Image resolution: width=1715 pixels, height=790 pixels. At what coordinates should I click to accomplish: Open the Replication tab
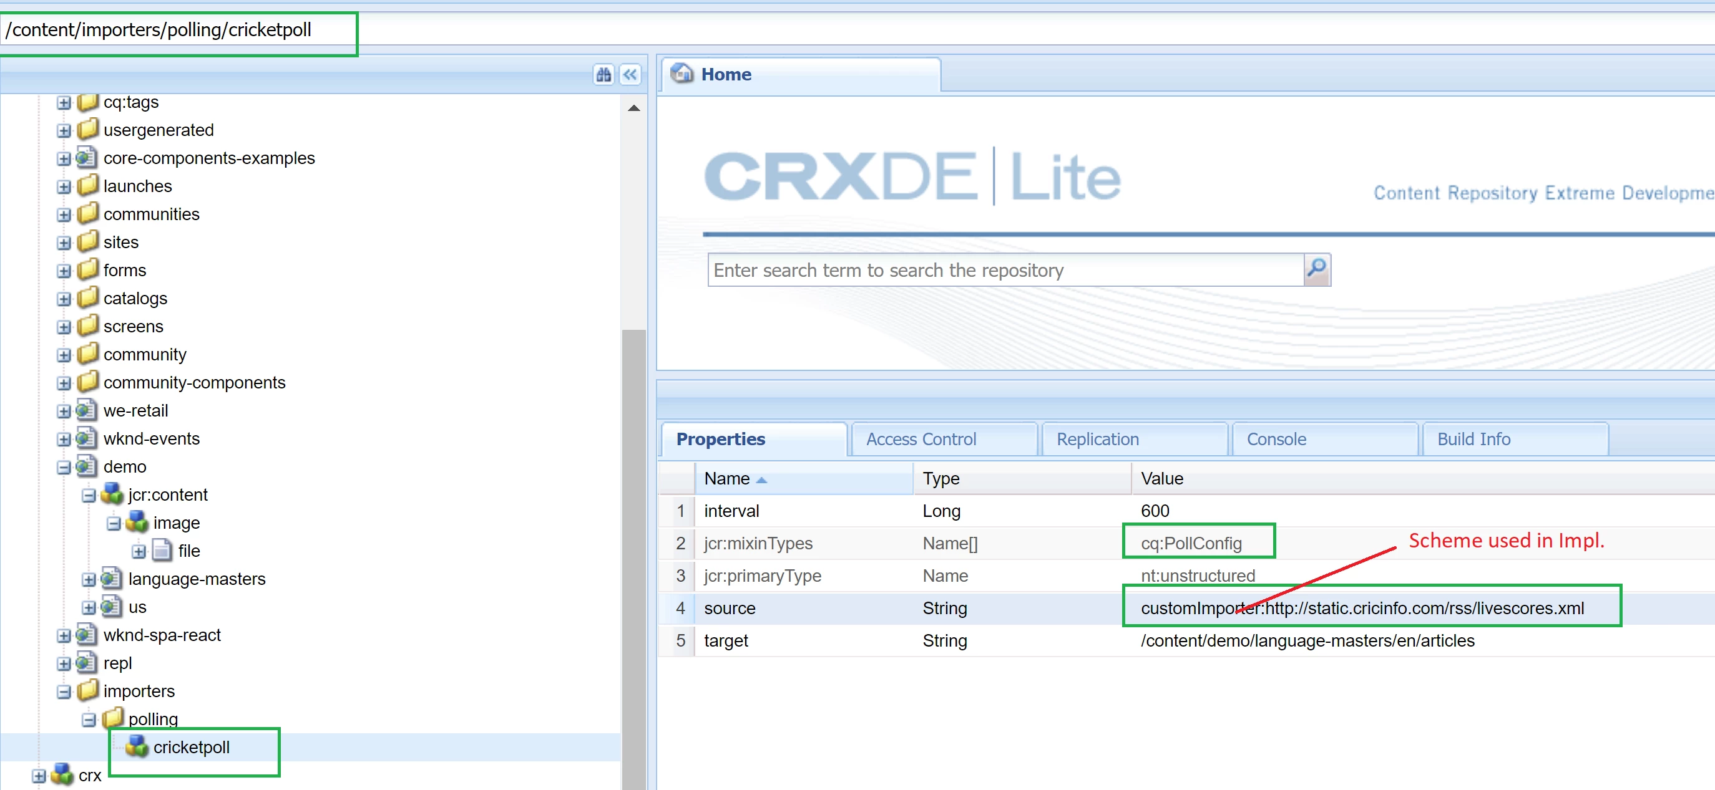(1097, 439)
